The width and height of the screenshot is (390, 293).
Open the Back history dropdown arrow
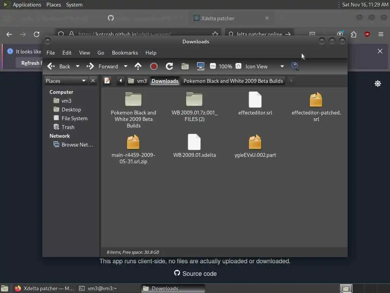point(78,66)
